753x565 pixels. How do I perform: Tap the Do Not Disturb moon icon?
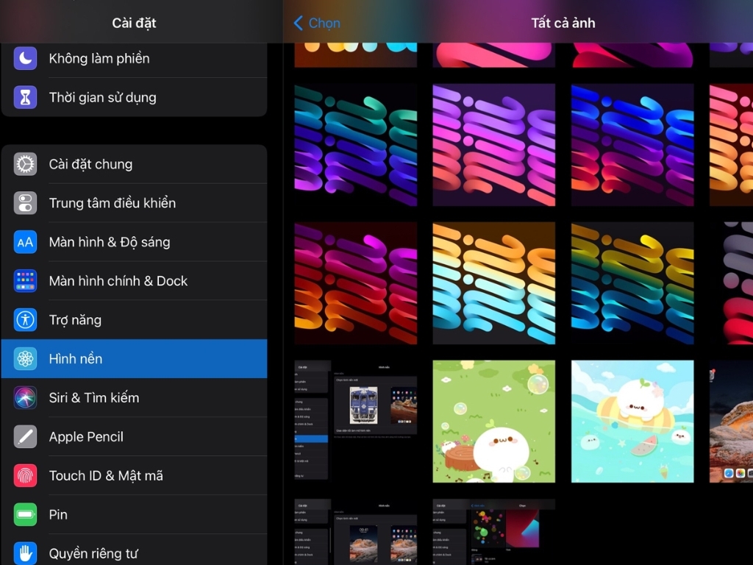(x=25, y=58)
